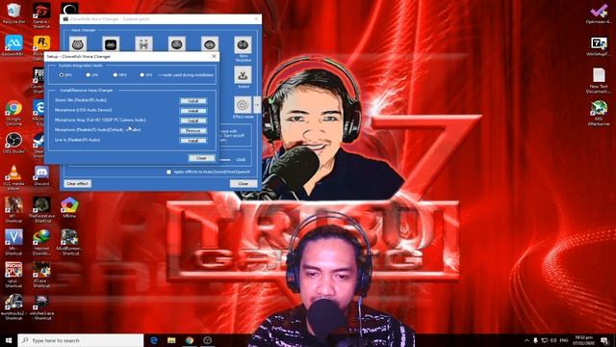616x347 pixels.
Task: Close the Setup dialog with Close button
Action: coord(201,158)
